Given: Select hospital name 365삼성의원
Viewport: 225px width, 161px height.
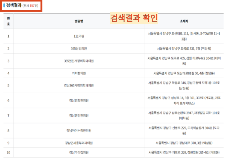Looking at the screenshot, I should point(79,49).
